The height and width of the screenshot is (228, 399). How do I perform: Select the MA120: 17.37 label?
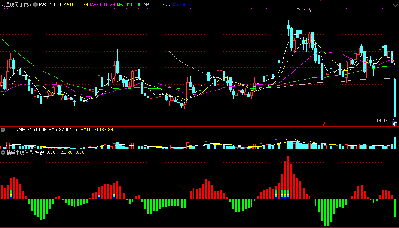[x=157, y=4]
